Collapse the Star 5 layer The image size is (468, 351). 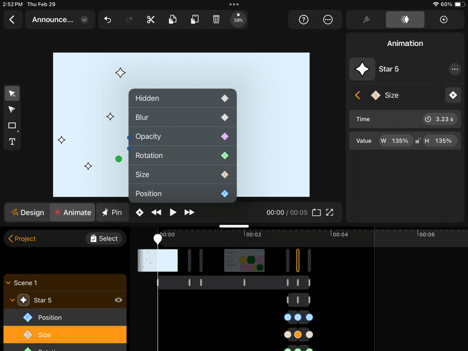click(12, 300)
